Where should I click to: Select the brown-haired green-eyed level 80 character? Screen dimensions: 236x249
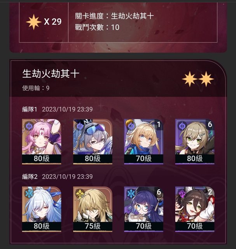195,142
